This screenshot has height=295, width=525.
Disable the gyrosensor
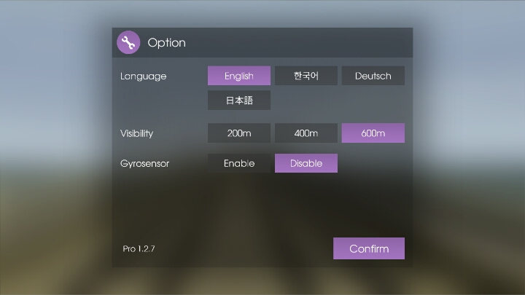(306, 163)
